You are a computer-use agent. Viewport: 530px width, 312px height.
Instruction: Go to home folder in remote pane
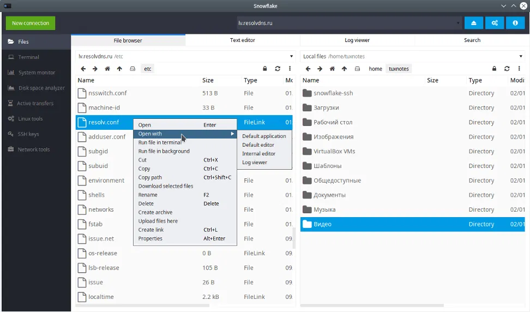pos(107,69)
